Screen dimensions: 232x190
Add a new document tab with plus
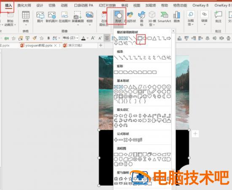pos(101,45)
